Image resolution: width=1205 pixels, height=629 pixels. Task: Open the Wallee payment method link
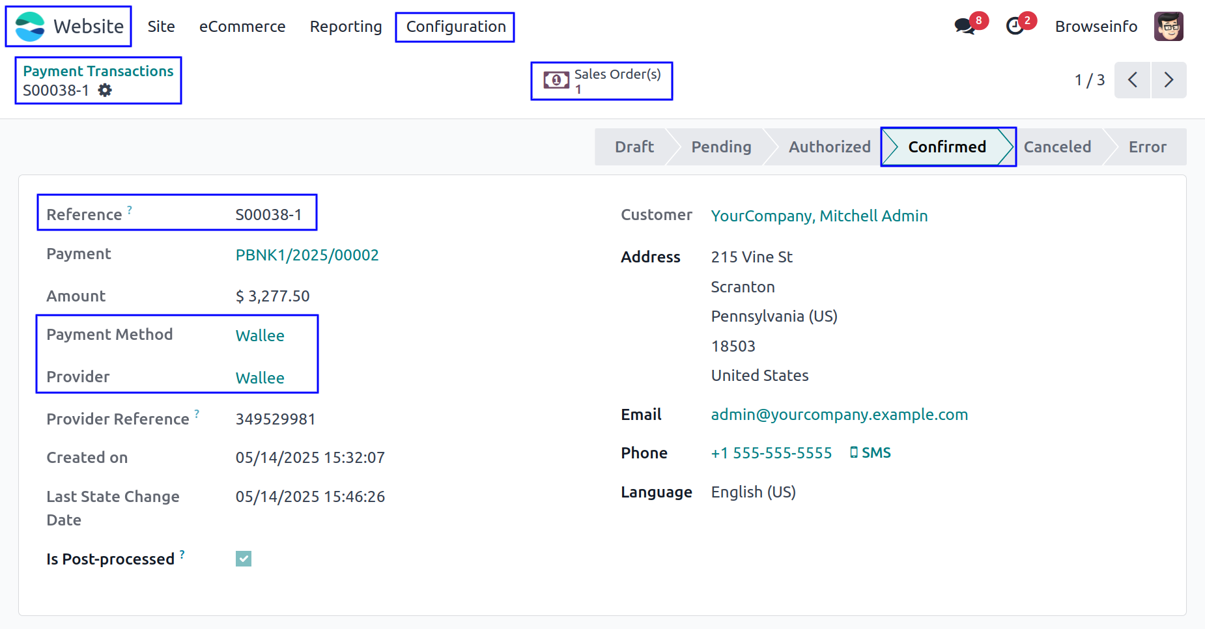click(x=260, y=336)
